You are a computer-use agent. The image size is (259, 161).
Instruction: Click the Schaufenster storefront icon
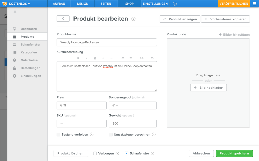15,44
